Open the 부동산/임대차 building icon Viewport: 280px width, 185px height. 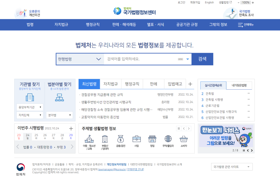105,139
